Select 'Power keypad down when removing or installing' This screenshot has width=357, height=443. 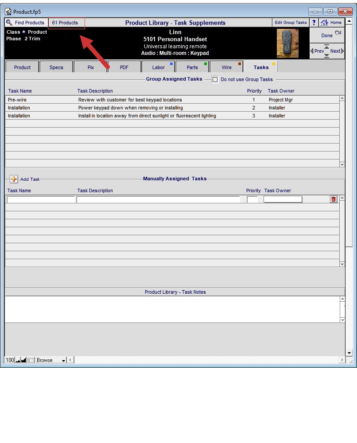(x=131, y=108)
